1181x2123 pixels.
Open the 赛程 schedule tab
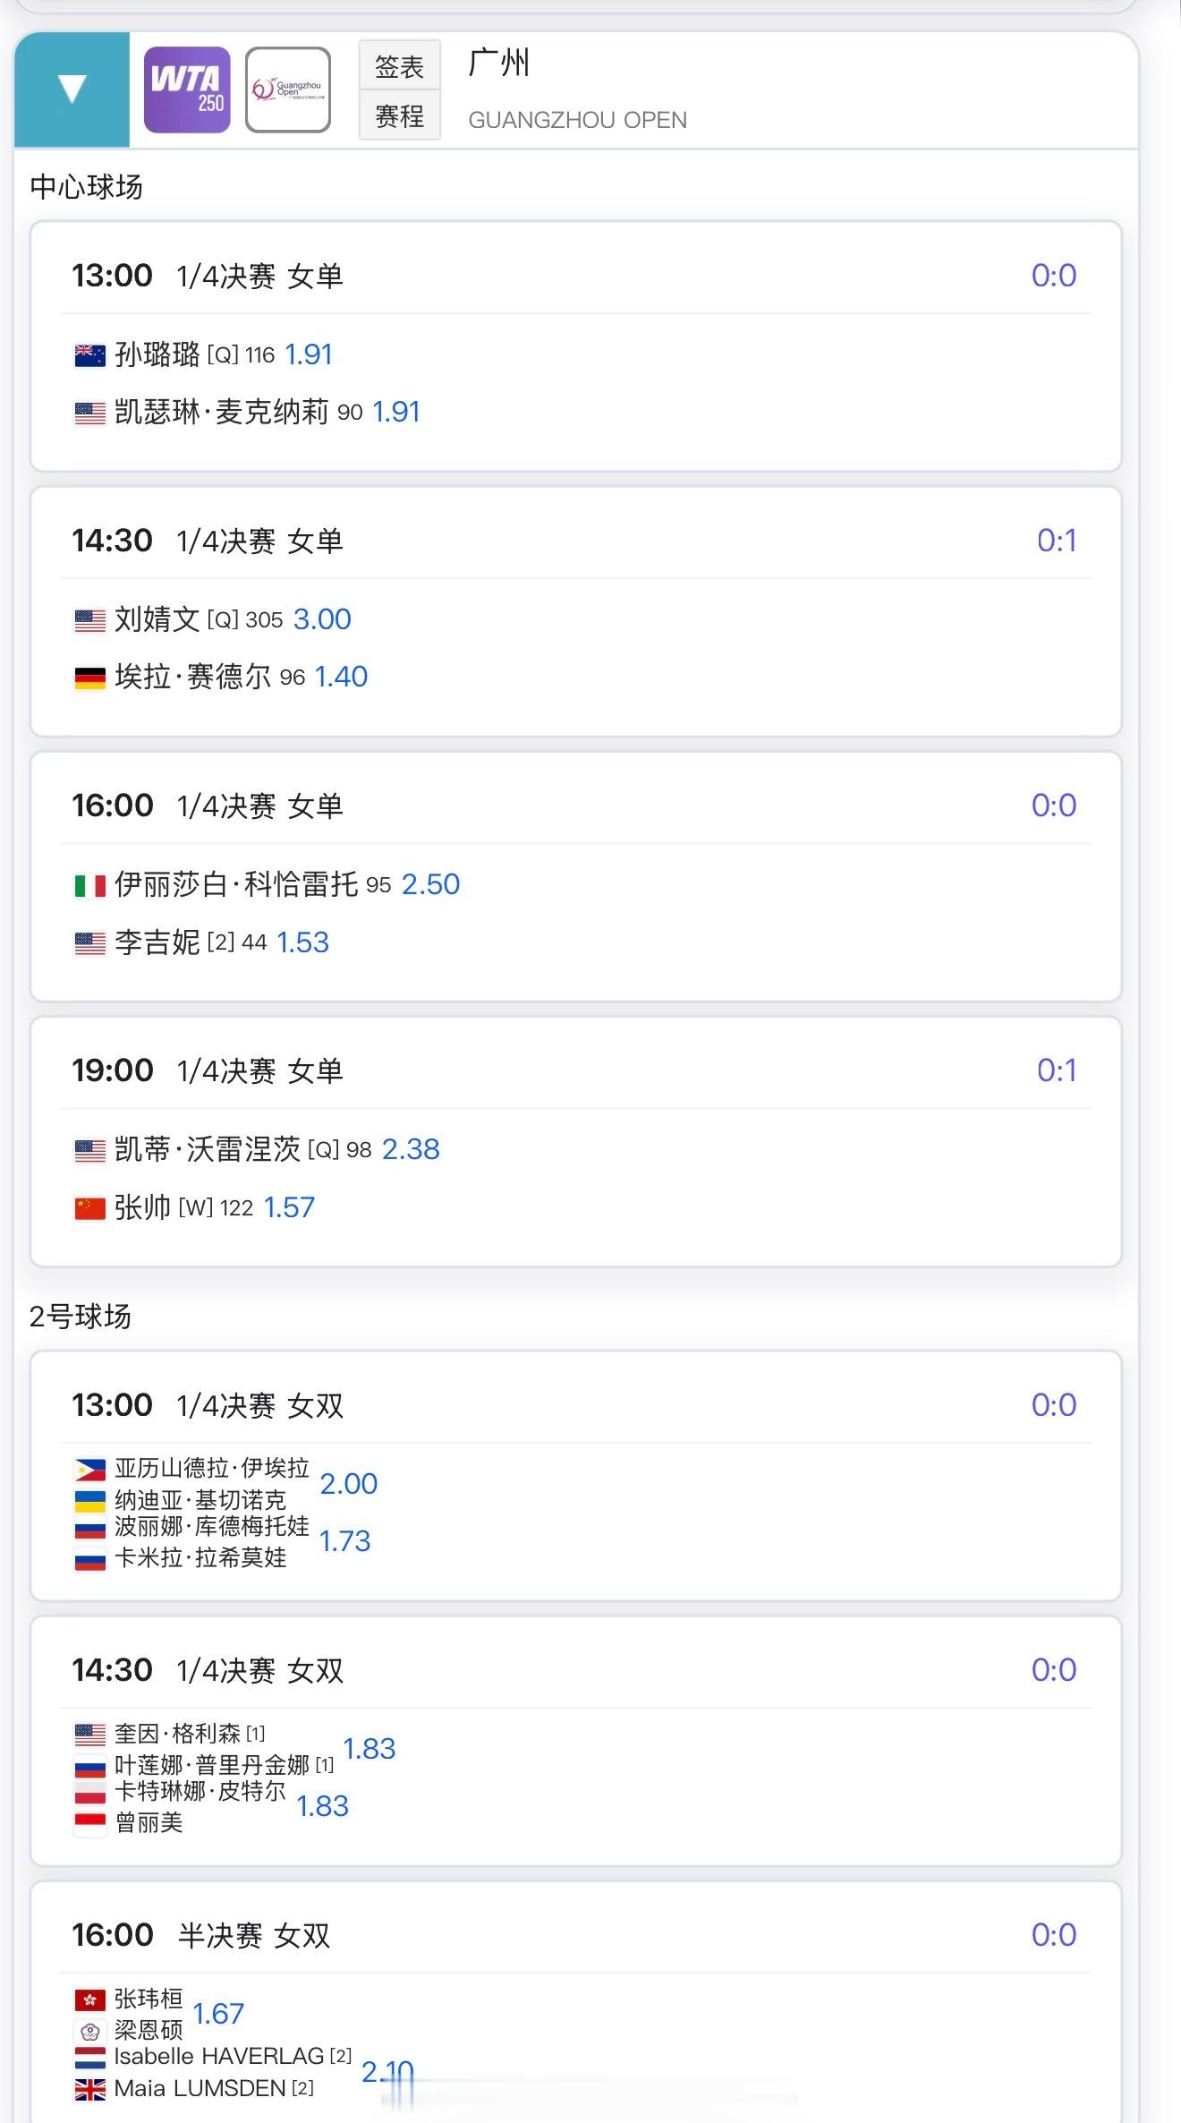click(x=399, y=116)
